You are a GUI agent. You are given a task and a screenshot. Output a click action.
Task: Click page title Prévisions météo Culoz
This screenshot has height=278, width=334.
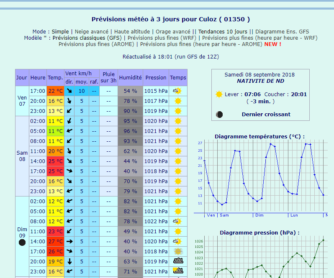[171, 19]
